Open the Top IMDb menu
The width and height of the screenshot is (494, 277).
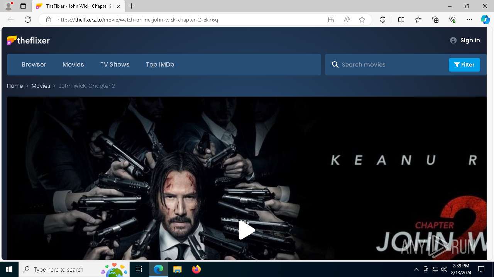160,65
